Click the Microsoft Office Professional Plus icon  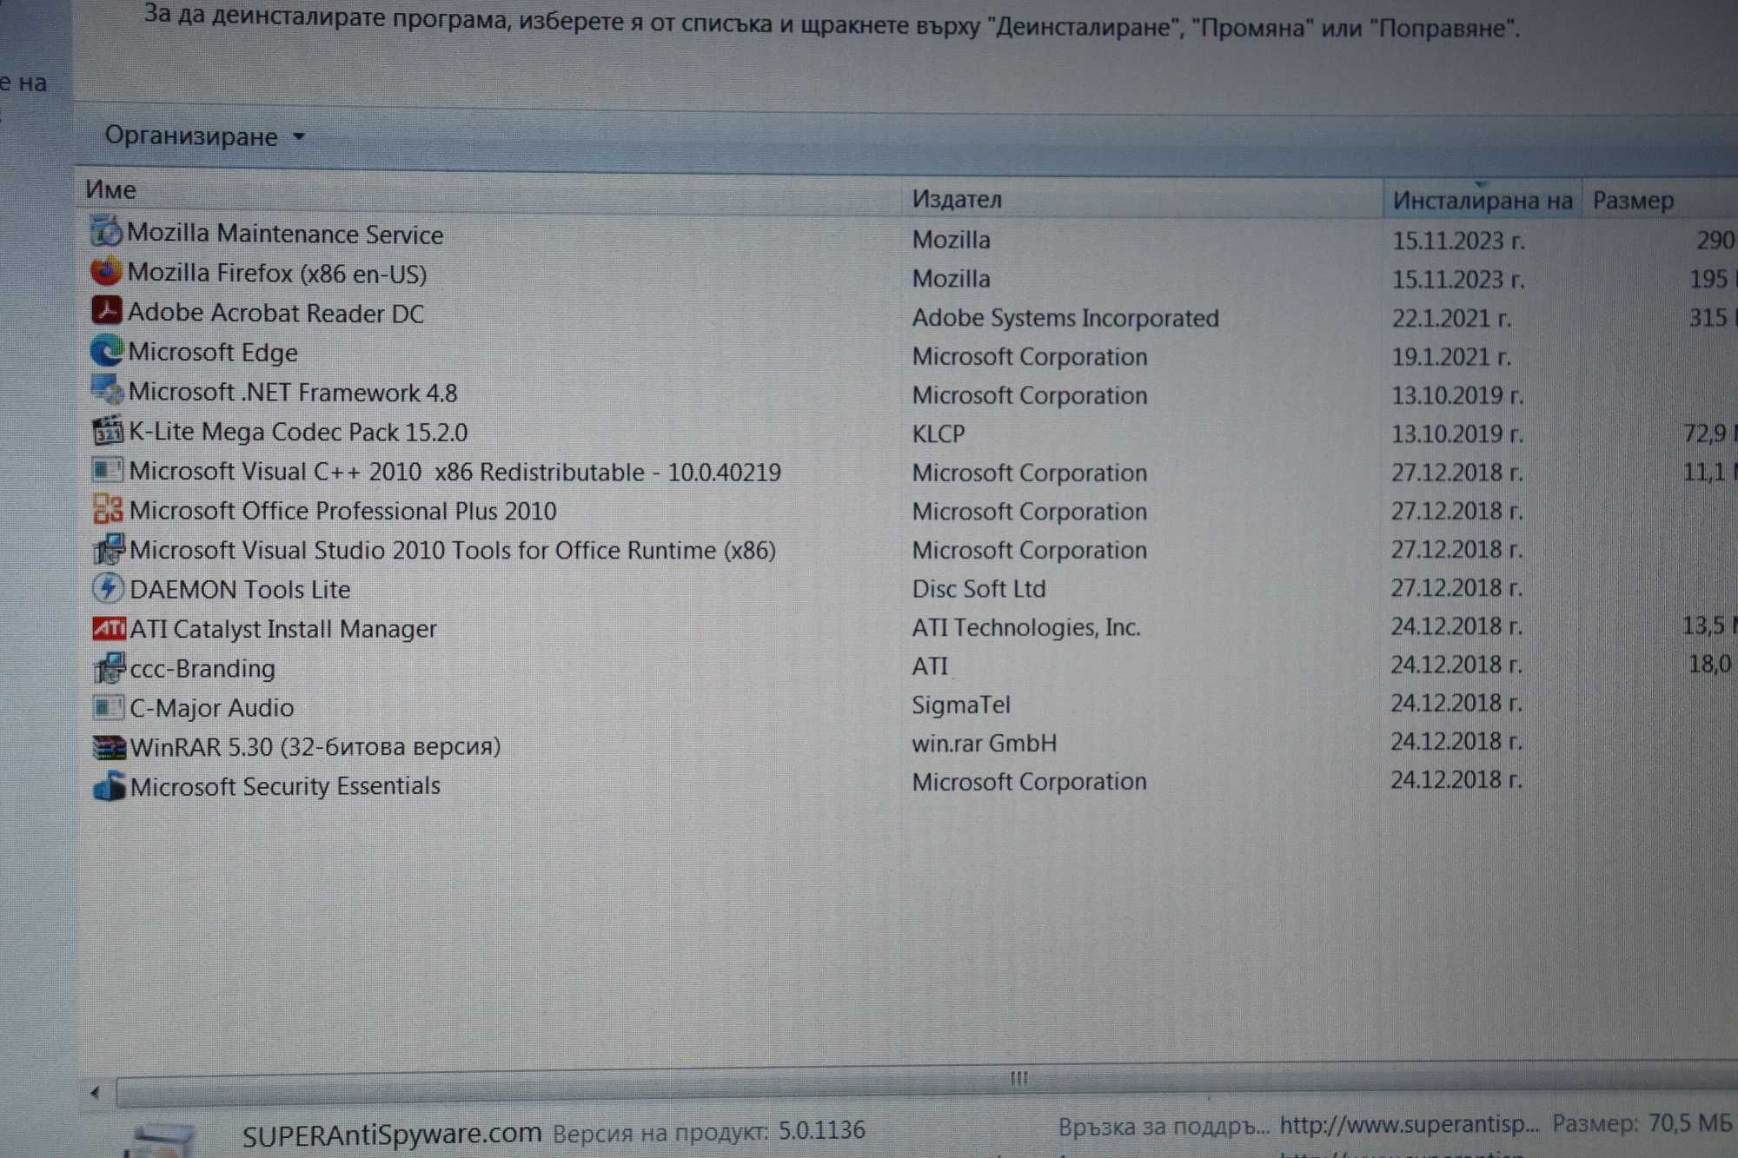pyautogui.click(x=108, y=509)
